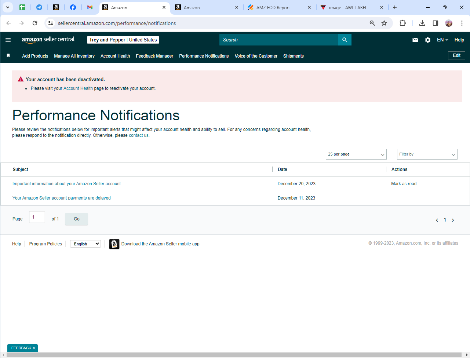Open payments are delayed notification

[62, 198]
